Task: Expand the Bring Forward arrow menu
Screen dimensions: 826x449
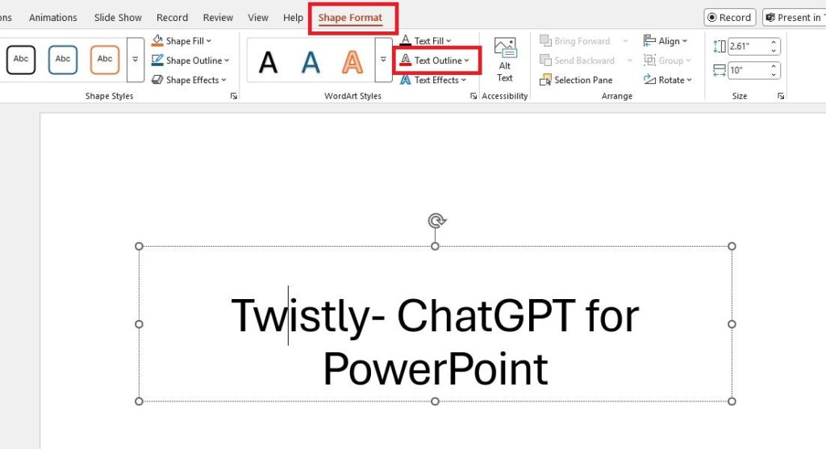Action: (625, 40)
